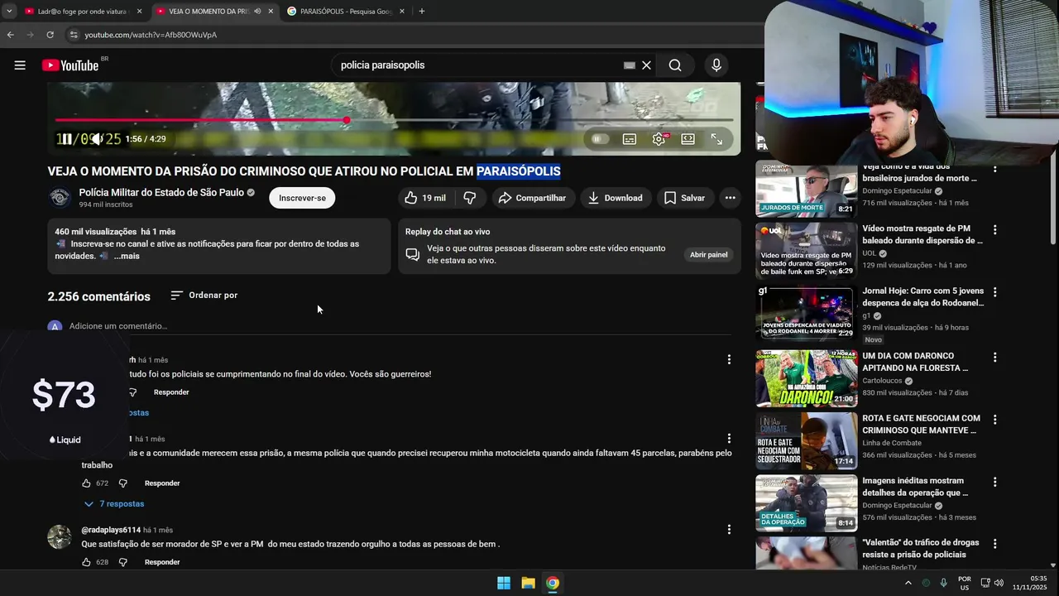Click the Download button
This screenshot has height=596, width=1059.
coord(616,198)
